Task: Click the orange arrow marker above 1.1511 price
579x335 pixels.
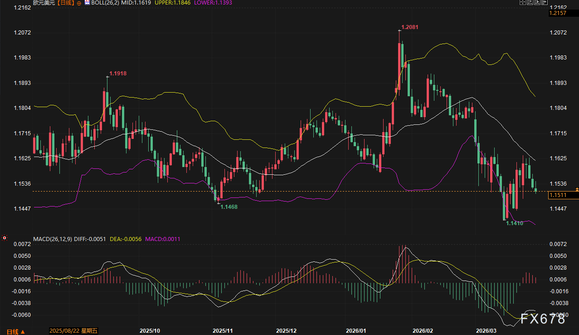Action: (577, 188)
